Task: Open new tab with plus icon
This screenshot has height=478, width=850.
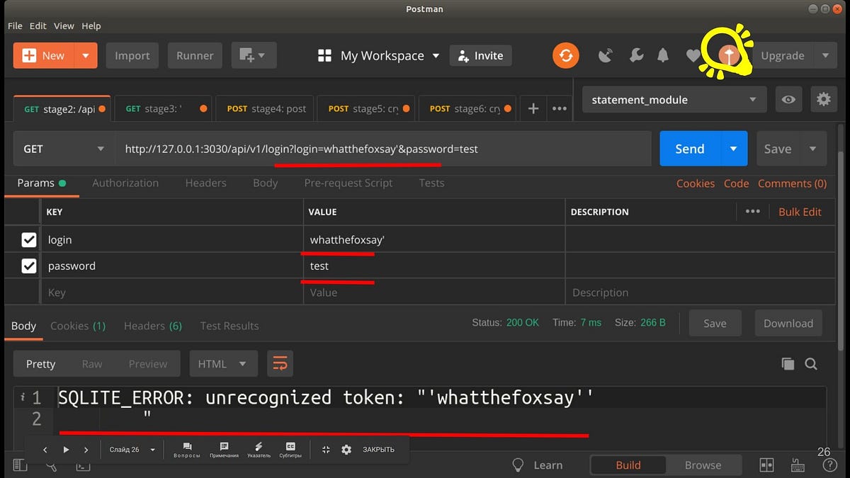Action: tap(533, 108)
